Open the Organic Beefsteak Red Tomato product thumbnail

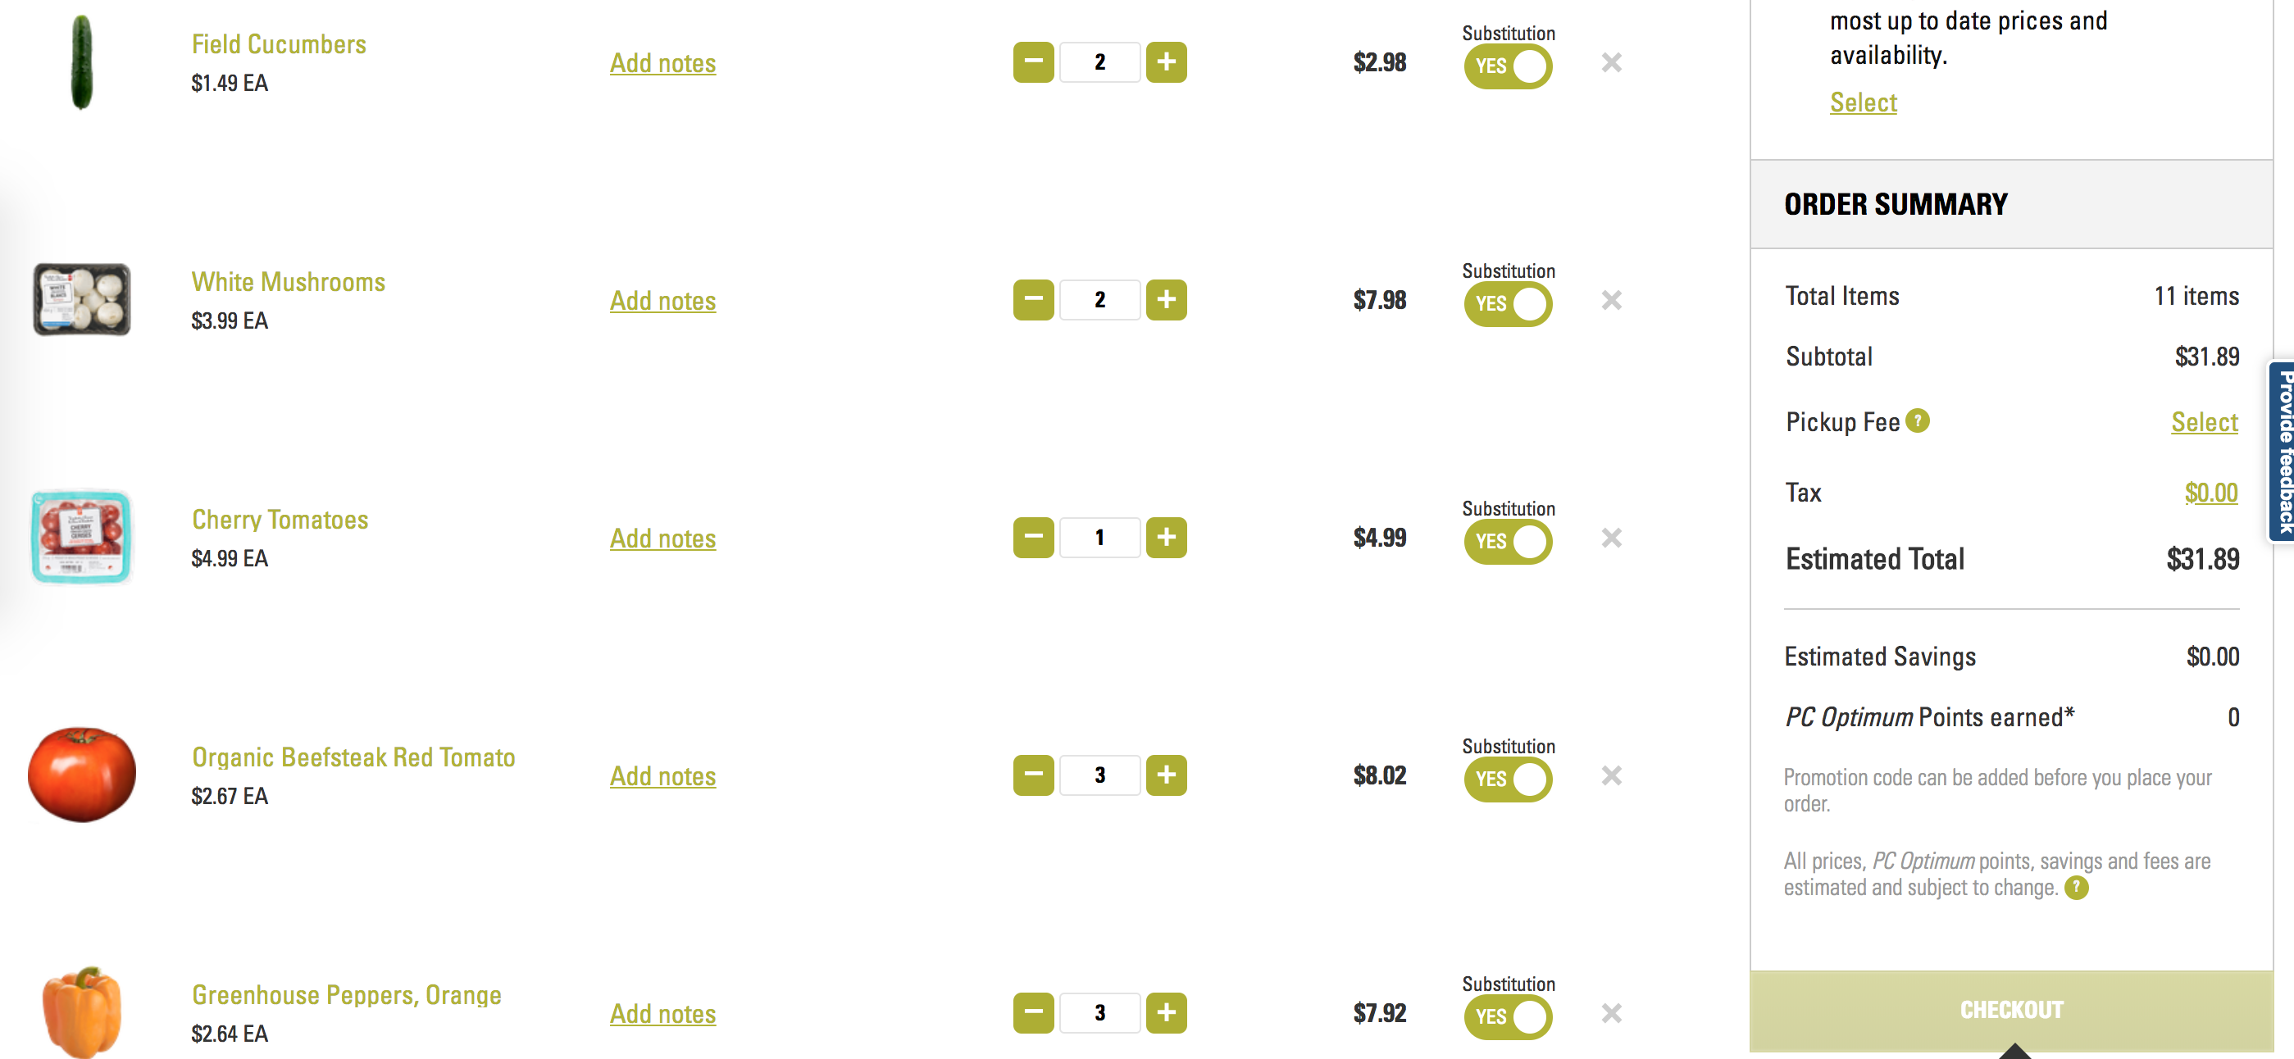(82, 774)
